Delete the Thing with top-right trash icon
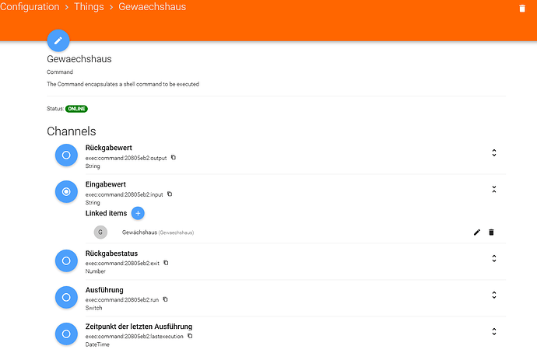 tap(522, 9)
